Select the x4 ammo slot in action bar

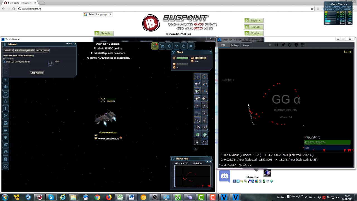pyautogui.click(x=197, y=98)
